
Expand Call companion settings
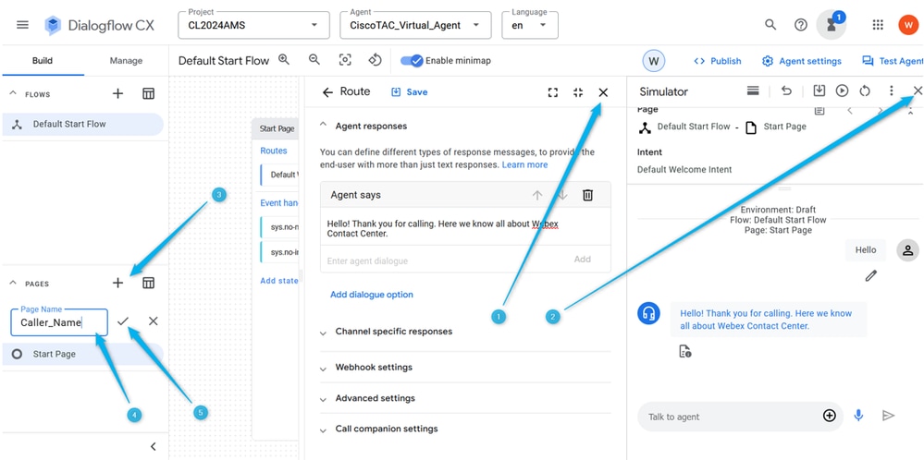(323, 430)
